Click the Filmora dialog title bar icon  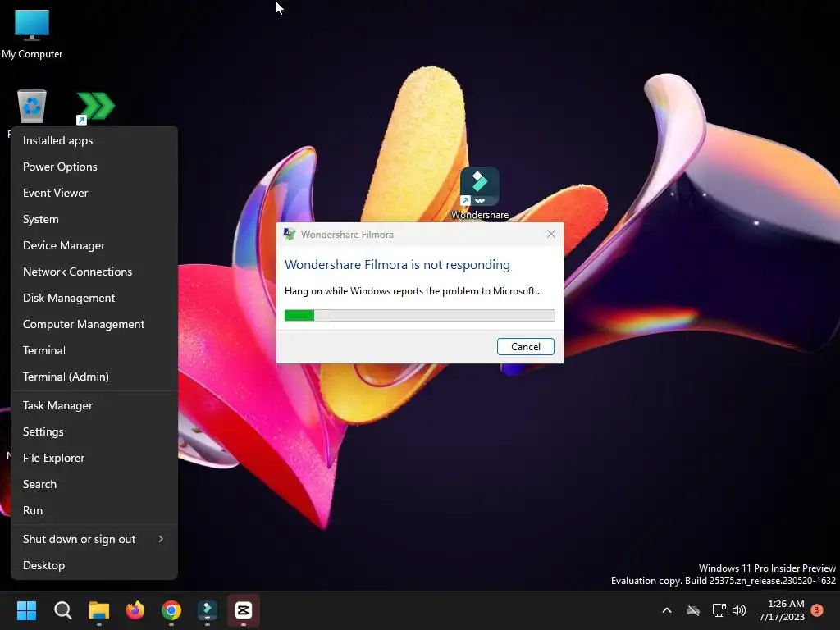(x=290, y=234)
